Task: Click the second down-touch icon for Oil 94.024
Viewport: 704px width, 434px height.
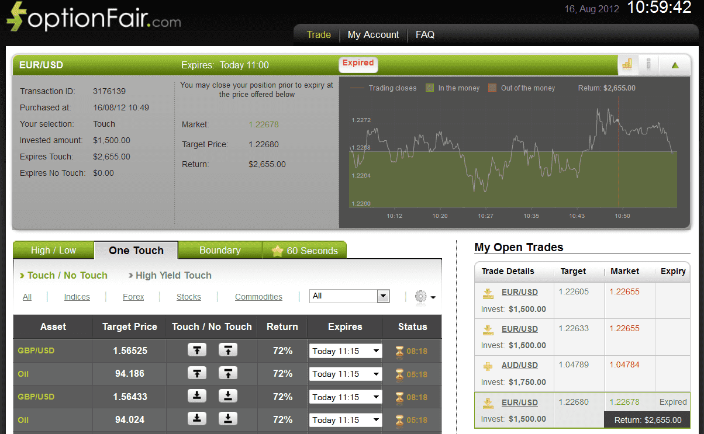Action: tap(227, 419)
